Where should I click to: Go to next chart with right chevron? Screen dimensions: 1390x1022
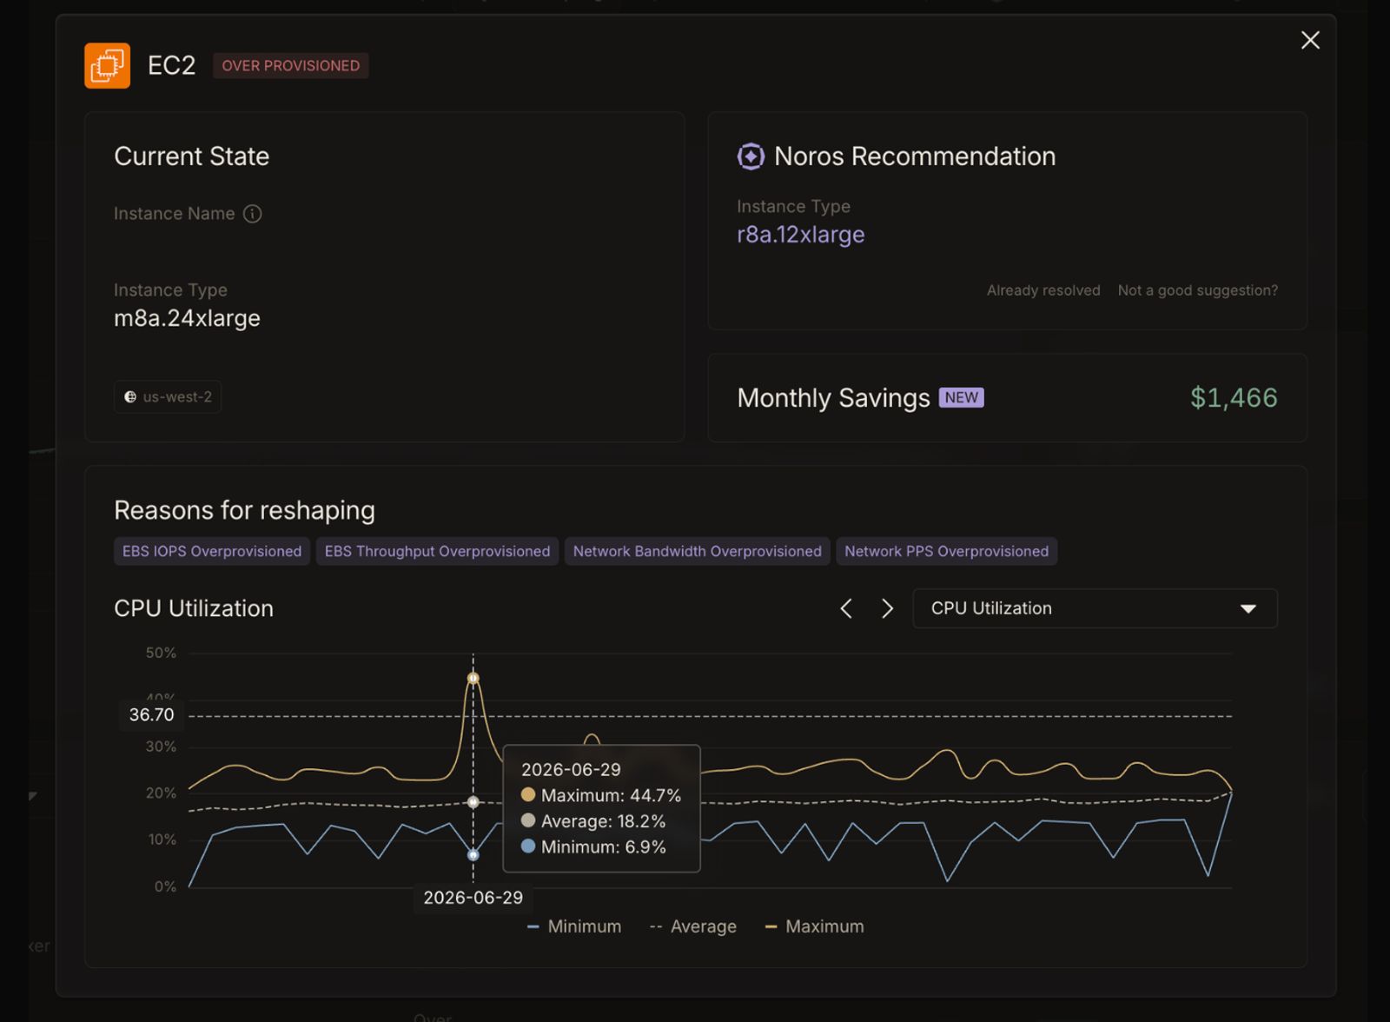point(887,608)
